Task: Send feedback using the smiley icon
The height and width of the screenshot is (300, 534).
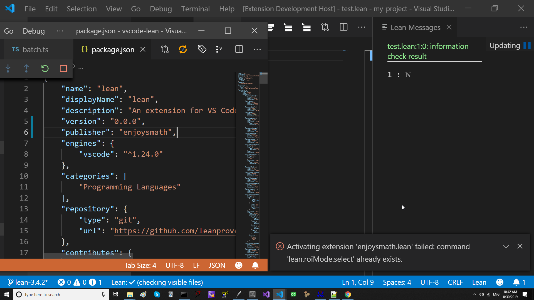Action: pyautogui.click(x=500, y=282)
